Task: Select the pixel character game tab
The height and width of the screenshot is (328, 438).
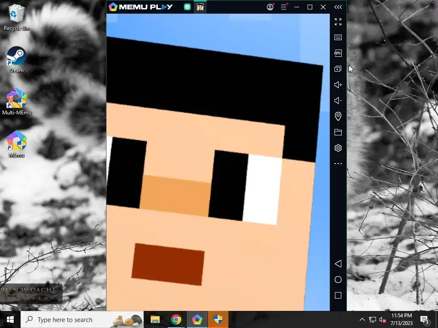Action: pos(200,7)
